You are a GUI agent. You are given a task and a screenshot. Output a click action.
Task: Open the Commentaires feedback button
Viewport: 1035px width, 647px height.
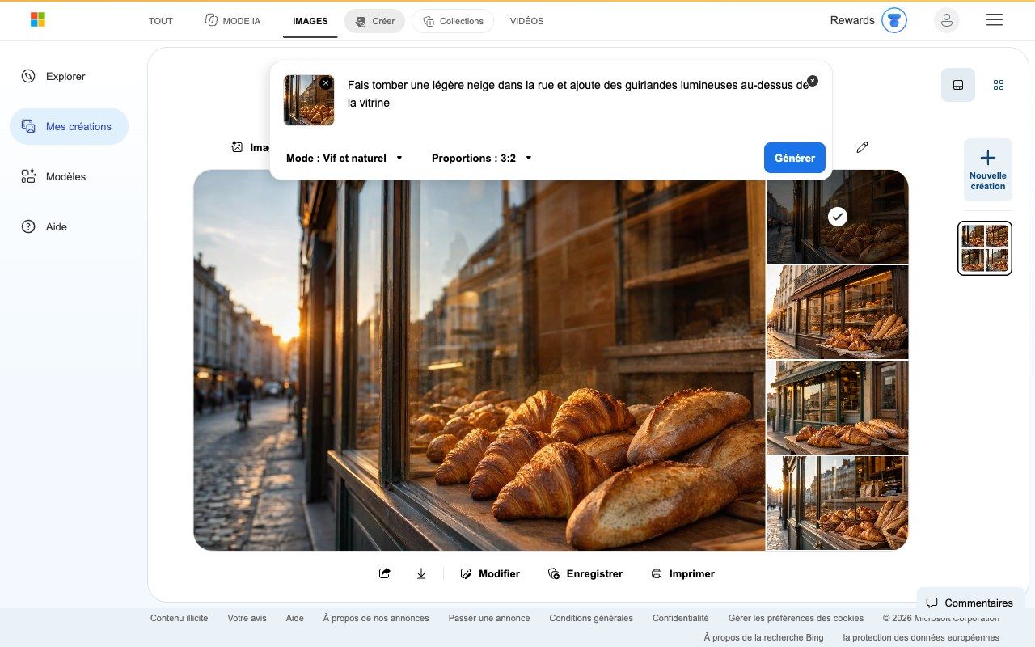point(970,603)
